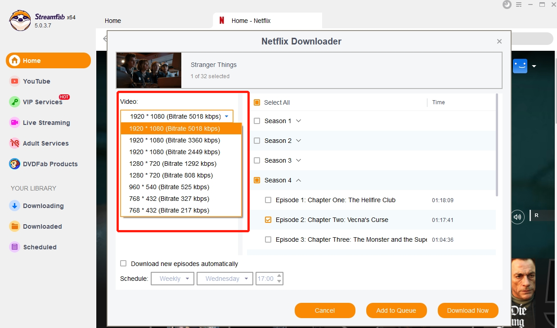This screenshot has width=557, height=328.
Task: Choose 1280 * 720 Bitrate 1292 kbps option
Action: tap(181, 164)
